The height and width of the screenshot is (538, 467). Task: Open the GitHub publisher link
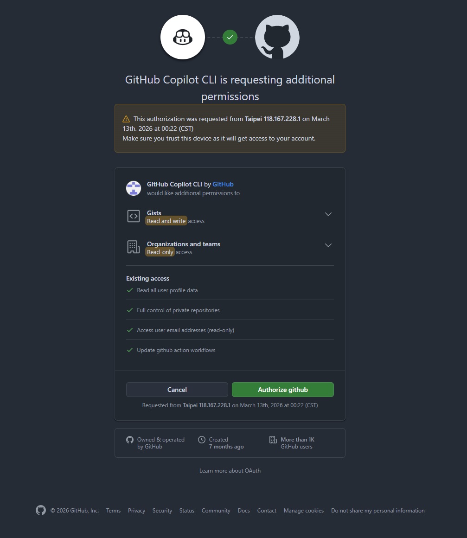[223, 184]
